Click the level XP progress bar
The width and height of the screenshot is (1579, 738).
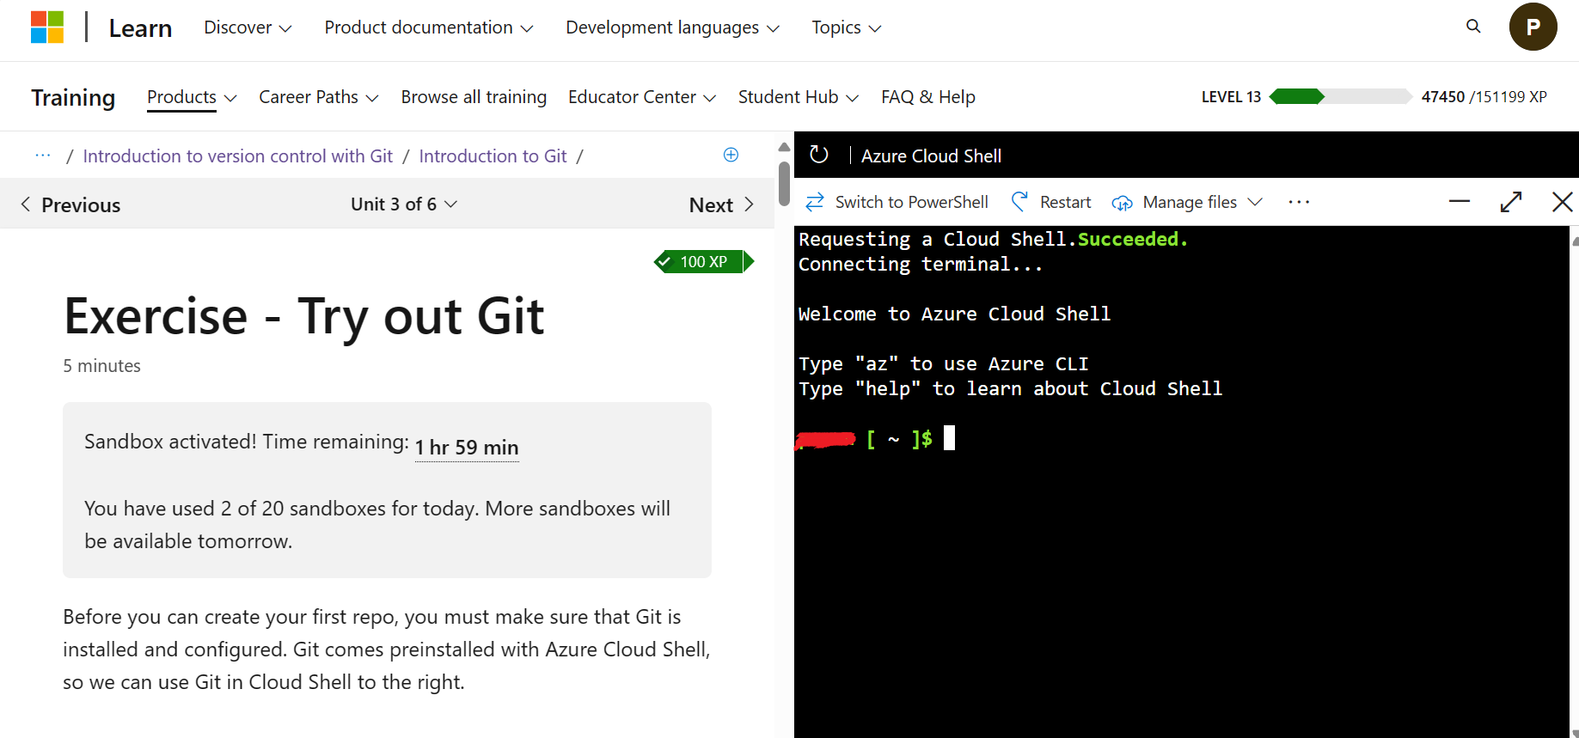[x=1341, y=96]
